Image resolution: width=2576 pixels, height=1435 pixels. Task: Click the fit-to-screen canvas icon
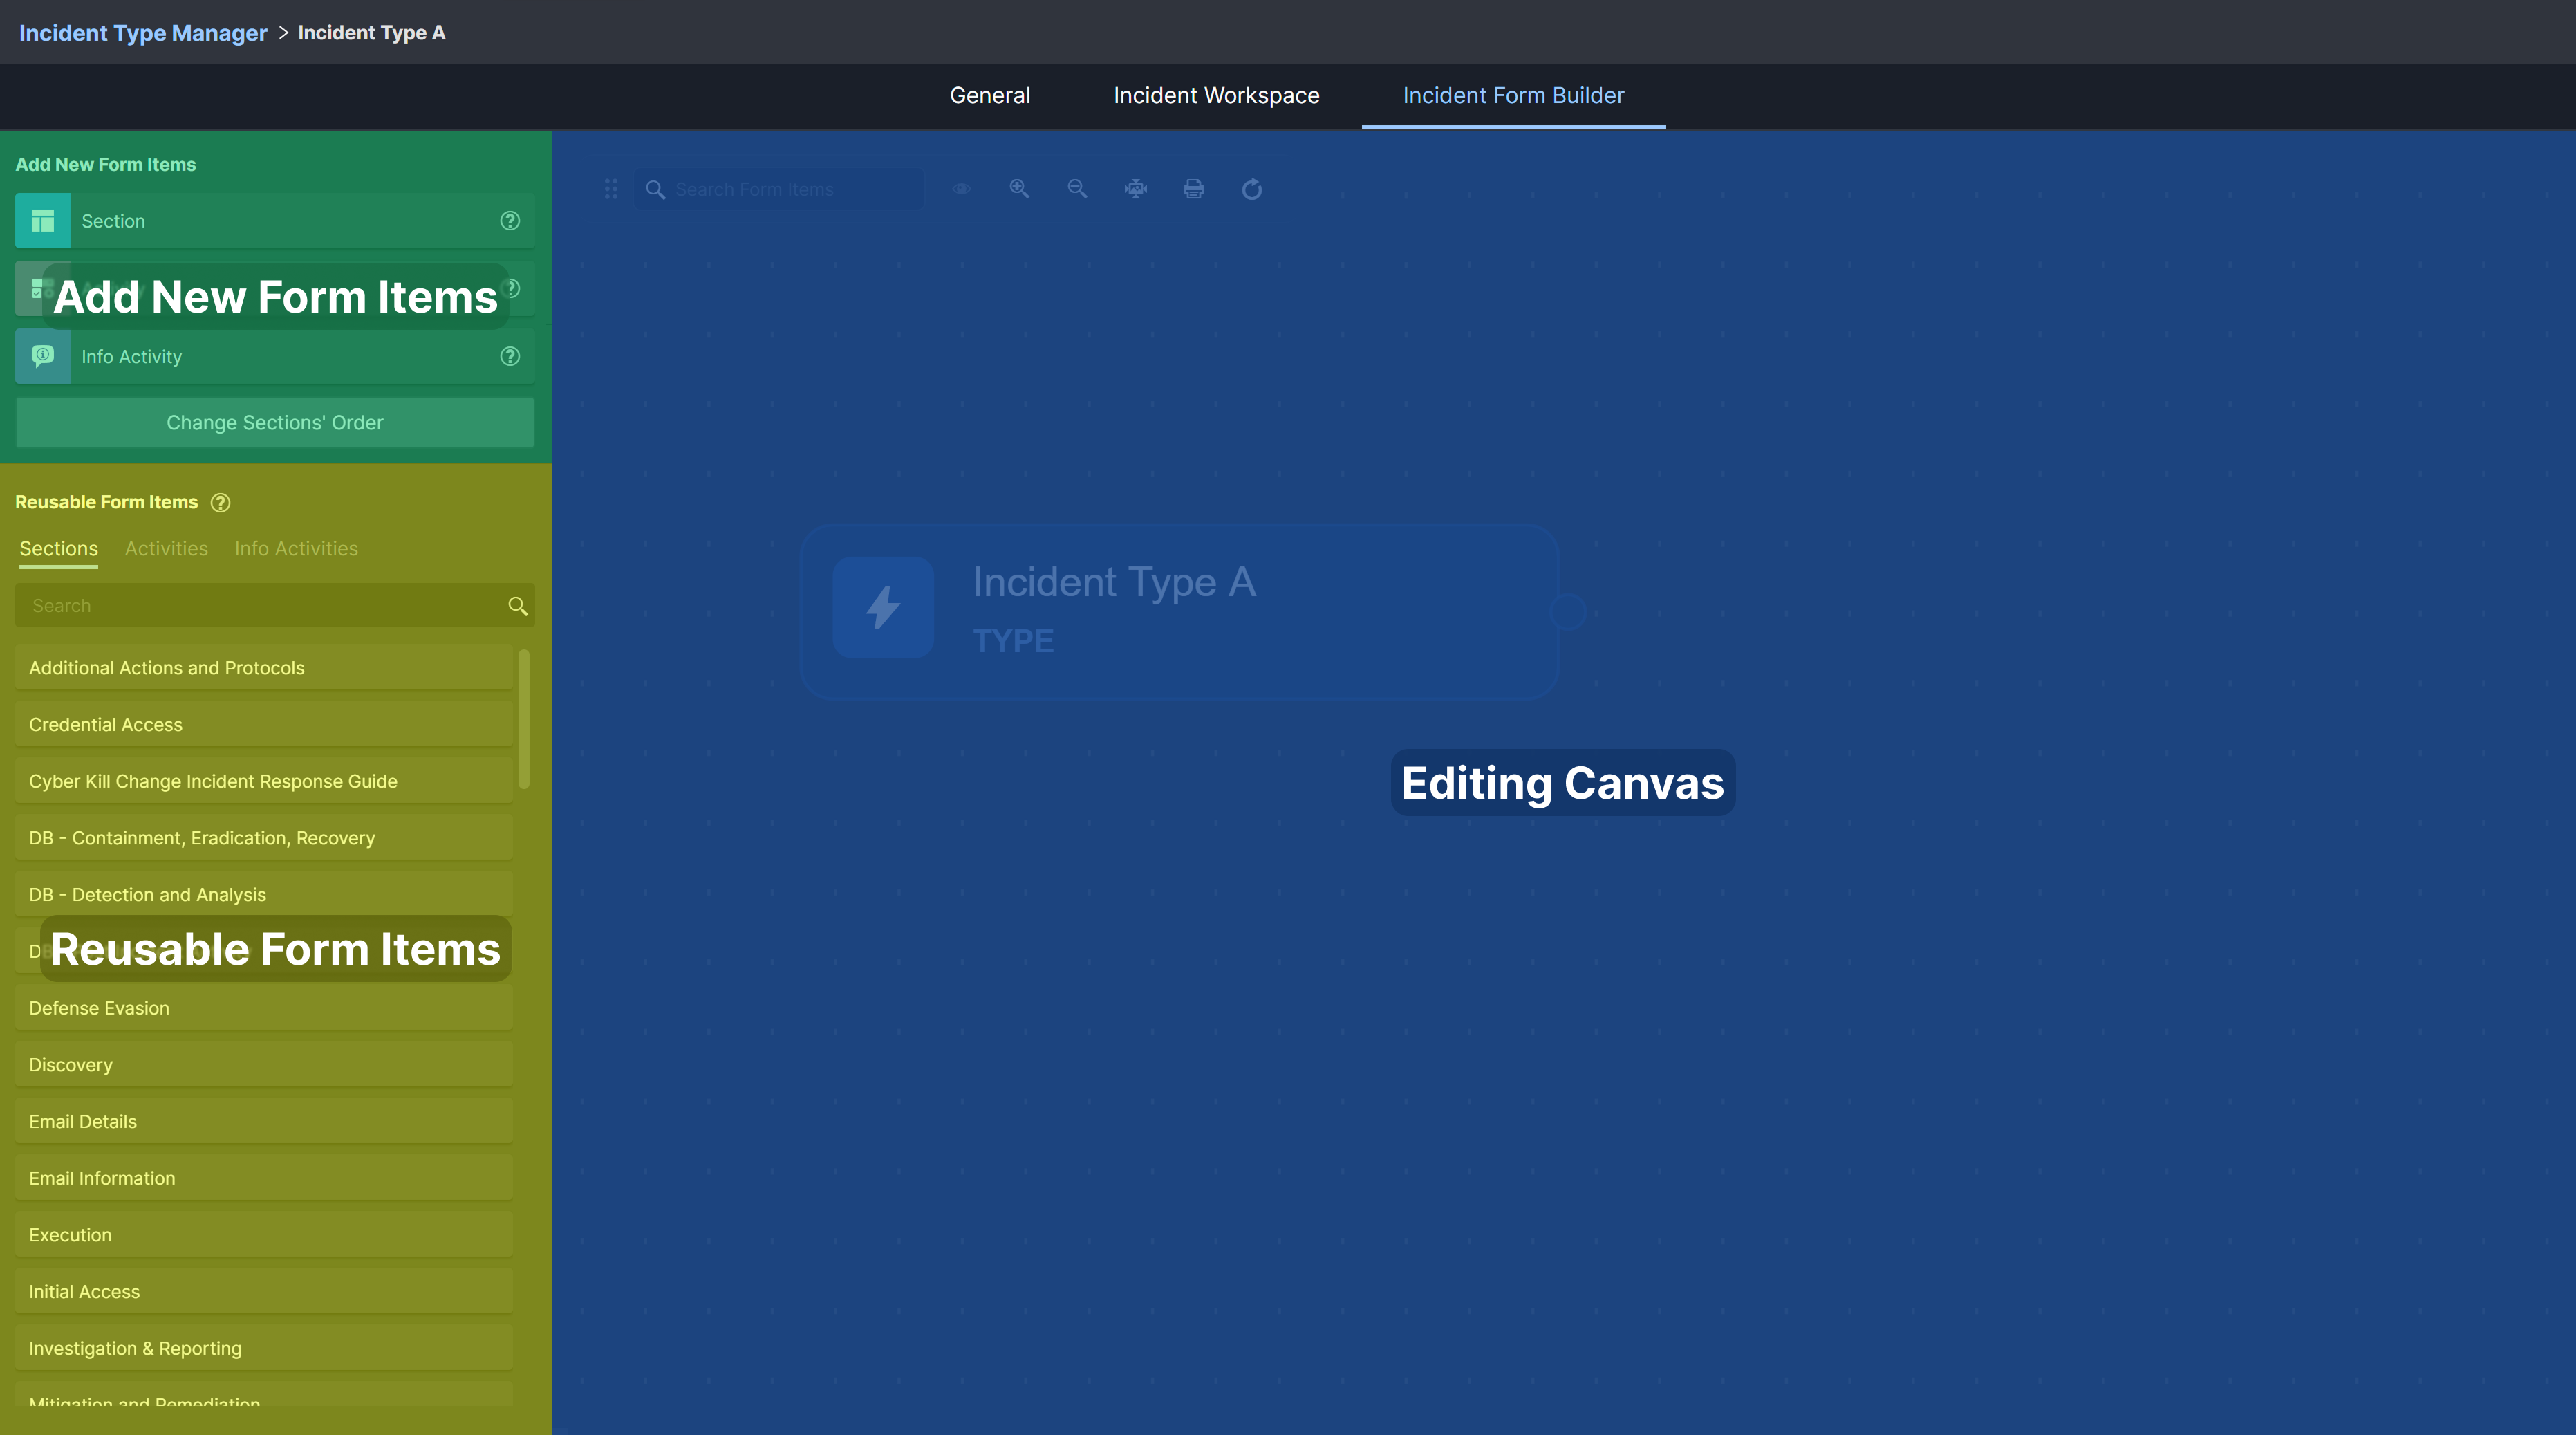(x=1135, y=189)
